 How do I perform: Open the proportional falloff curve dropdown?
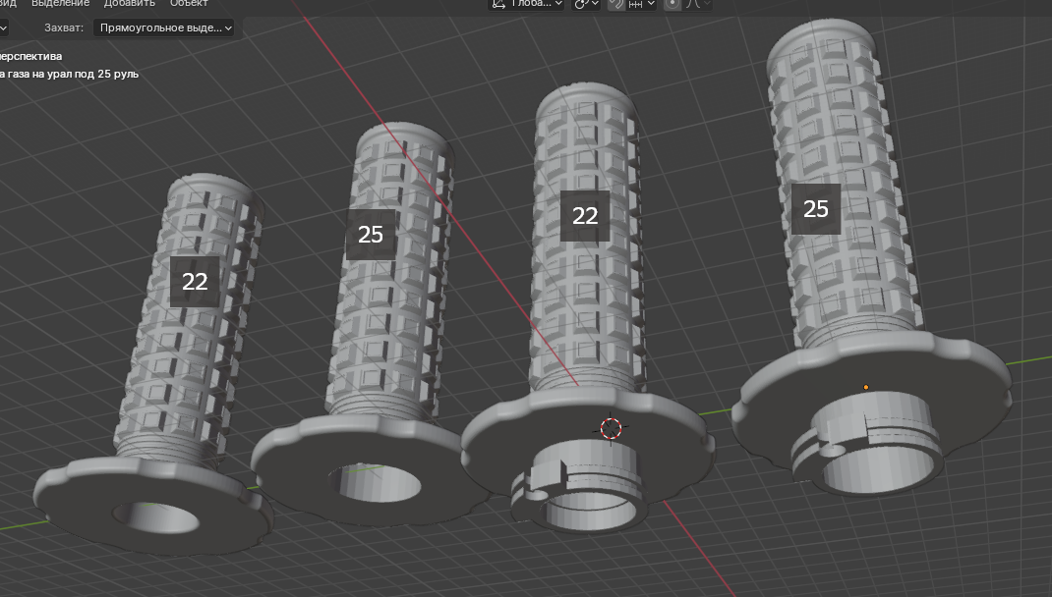point(698,4)
